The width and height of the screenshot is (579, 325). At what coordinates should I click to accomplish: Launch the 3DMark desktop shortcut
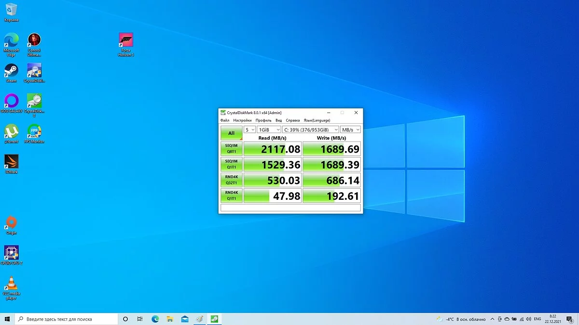11,162
